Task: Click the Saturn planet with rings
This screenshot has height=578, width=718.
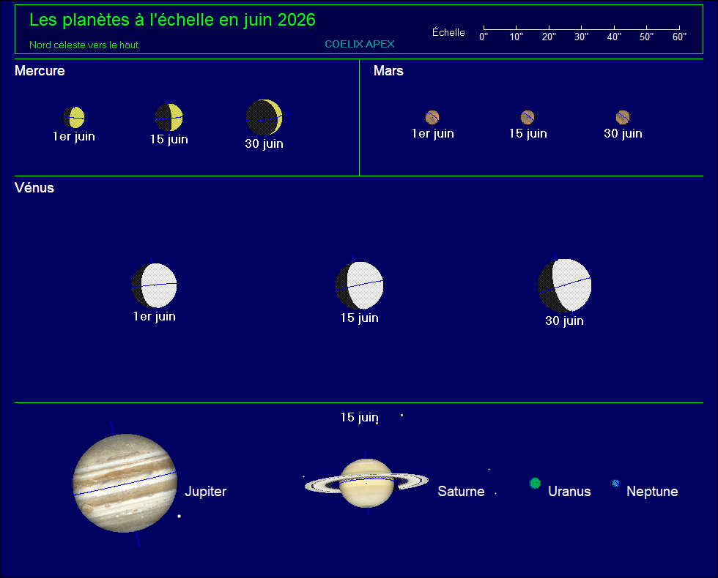Action: coord(366,484)
